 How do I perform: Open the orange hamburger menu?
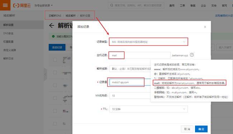[x=5, y=5]
